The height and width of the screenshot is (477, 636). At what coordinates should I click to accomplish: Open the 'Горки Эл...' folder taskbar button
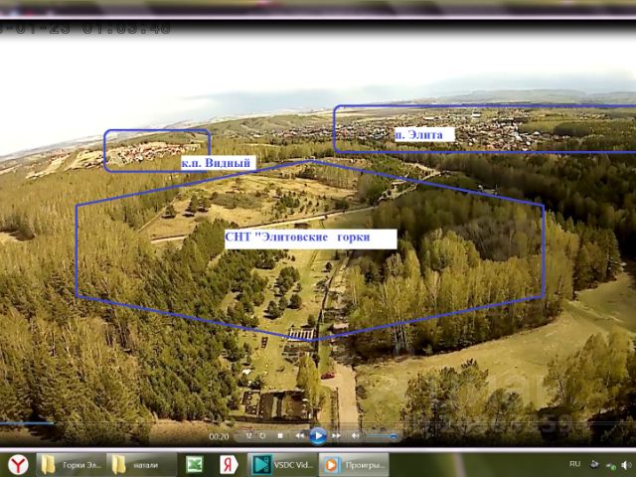tap(71, 465)
